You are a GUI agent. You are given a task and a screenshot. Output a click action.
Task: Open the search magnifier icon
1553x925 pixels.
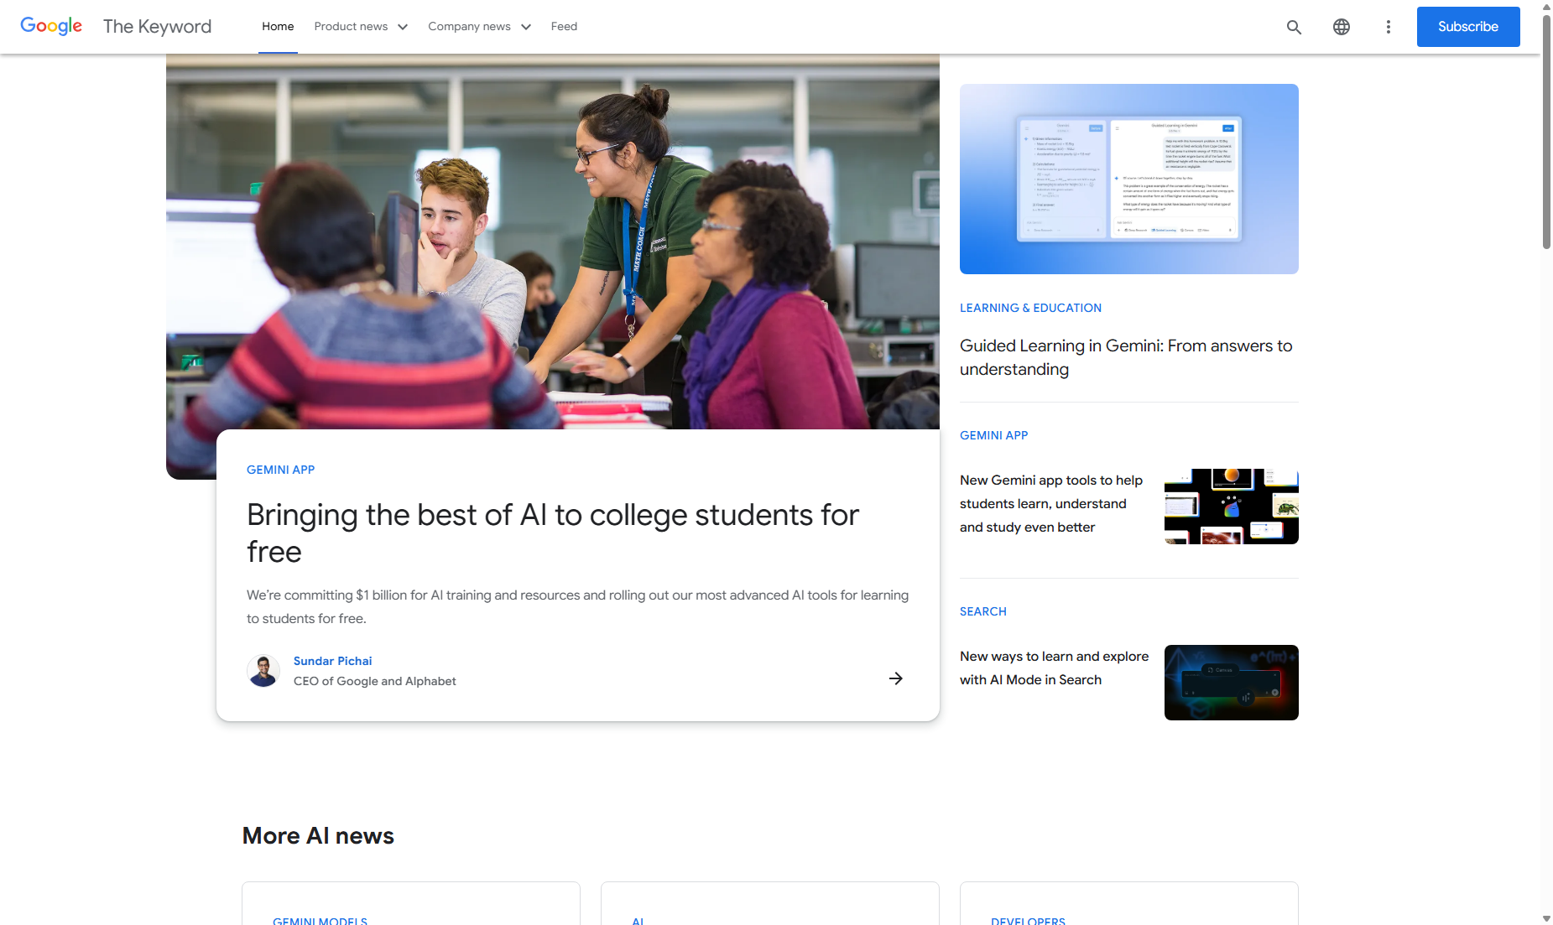point(1294,27)
